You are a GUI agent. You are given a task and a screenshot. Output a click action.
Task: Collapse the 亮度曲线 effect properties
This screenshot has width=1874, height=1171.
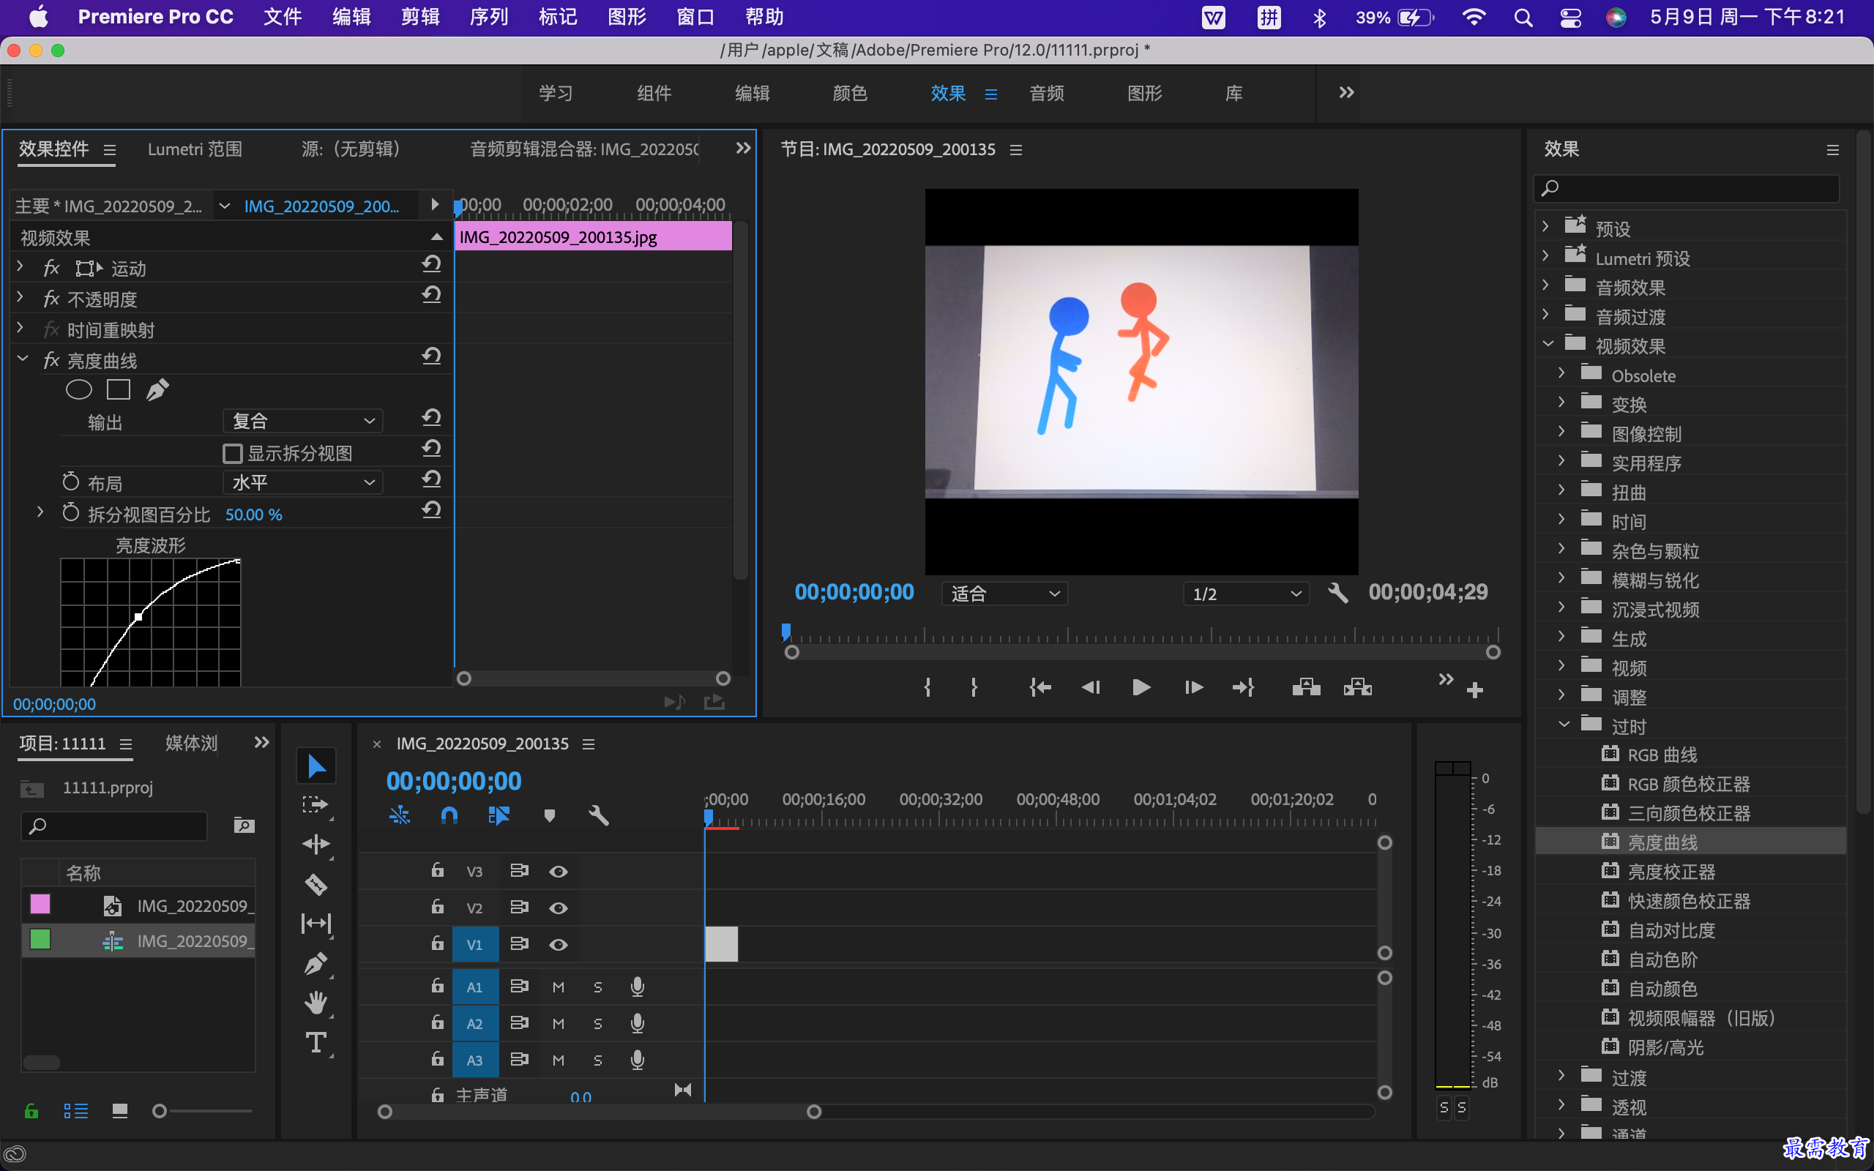(x=23, y=358)
